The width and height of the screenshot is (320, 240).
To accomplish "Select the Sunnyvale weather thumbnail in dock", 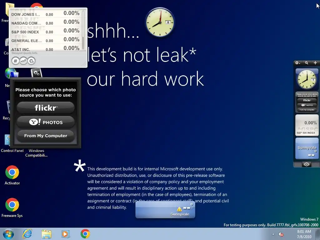I will click(307, 148).
